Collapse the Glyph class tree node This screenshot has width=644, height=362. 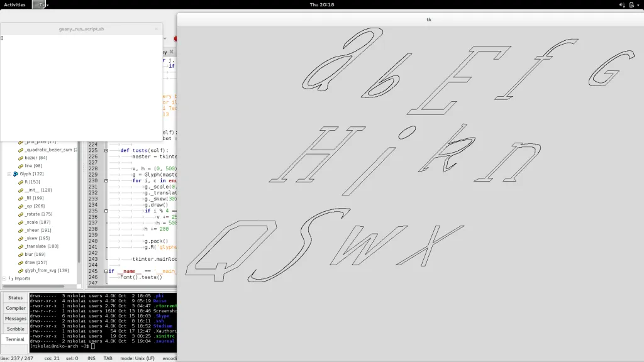coord(9,174)
